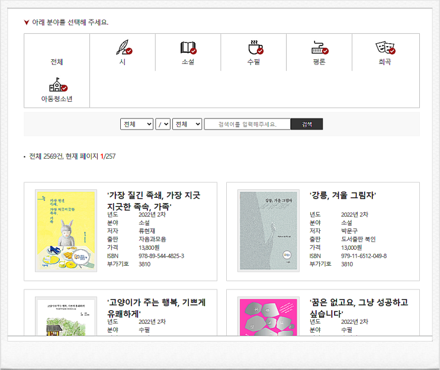The width and height of the screenshot is (440, 370).
Task: Click the 시 category label
Action: (123, 62)
